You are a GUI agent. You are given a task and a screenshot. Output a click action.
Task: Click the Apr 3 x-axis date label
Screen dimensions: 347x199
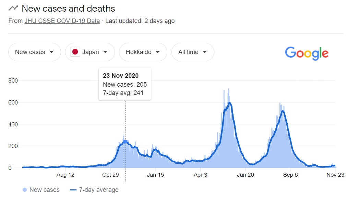pyautogui.click(x=201, y=175)
